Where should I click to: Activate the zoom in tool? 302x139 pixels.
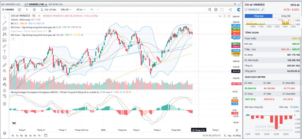click(x=5, y=71)
